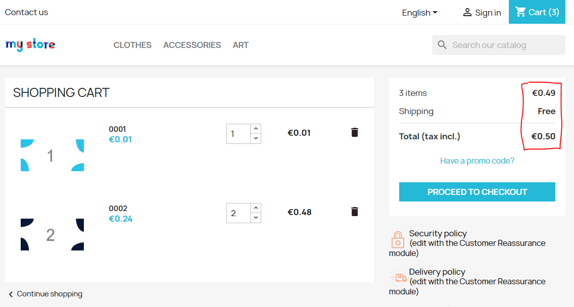Open the my store logo
Image resolution: width=574 pixels, height=307 pixels.
(30, 44)
